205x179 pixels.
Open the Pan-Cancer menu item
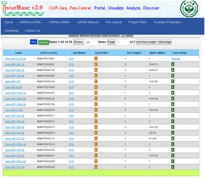pos(114,22)
